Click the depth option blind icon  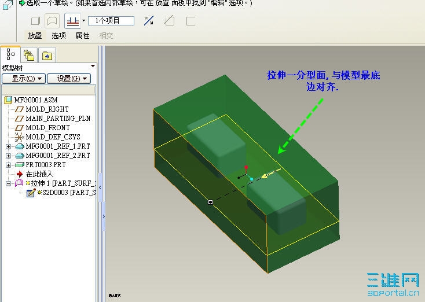(72, 21)
